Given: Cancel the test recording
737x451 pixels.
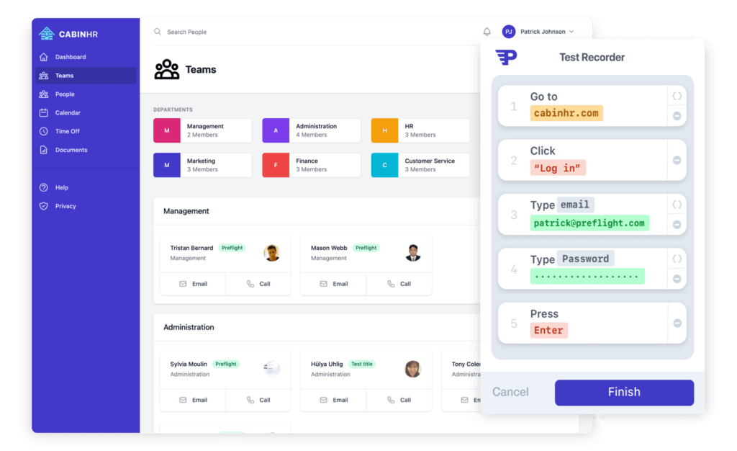Looking at the screenshot, I should coord(510,392).
